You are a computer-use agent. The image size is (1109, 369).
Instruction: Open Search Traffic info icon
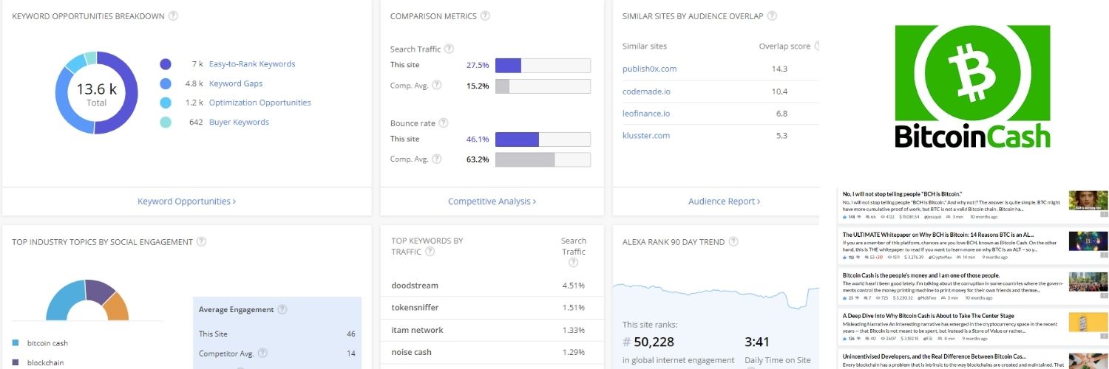pos(450,49)
